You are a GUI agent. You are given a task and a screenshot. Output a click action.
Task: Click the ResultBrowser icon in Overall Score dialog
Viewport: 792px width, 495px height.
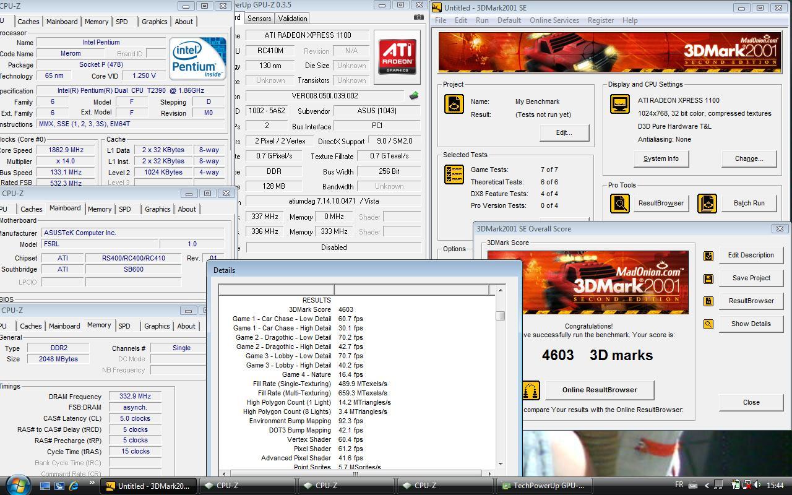pyautogui.click(x=708, y=301)
